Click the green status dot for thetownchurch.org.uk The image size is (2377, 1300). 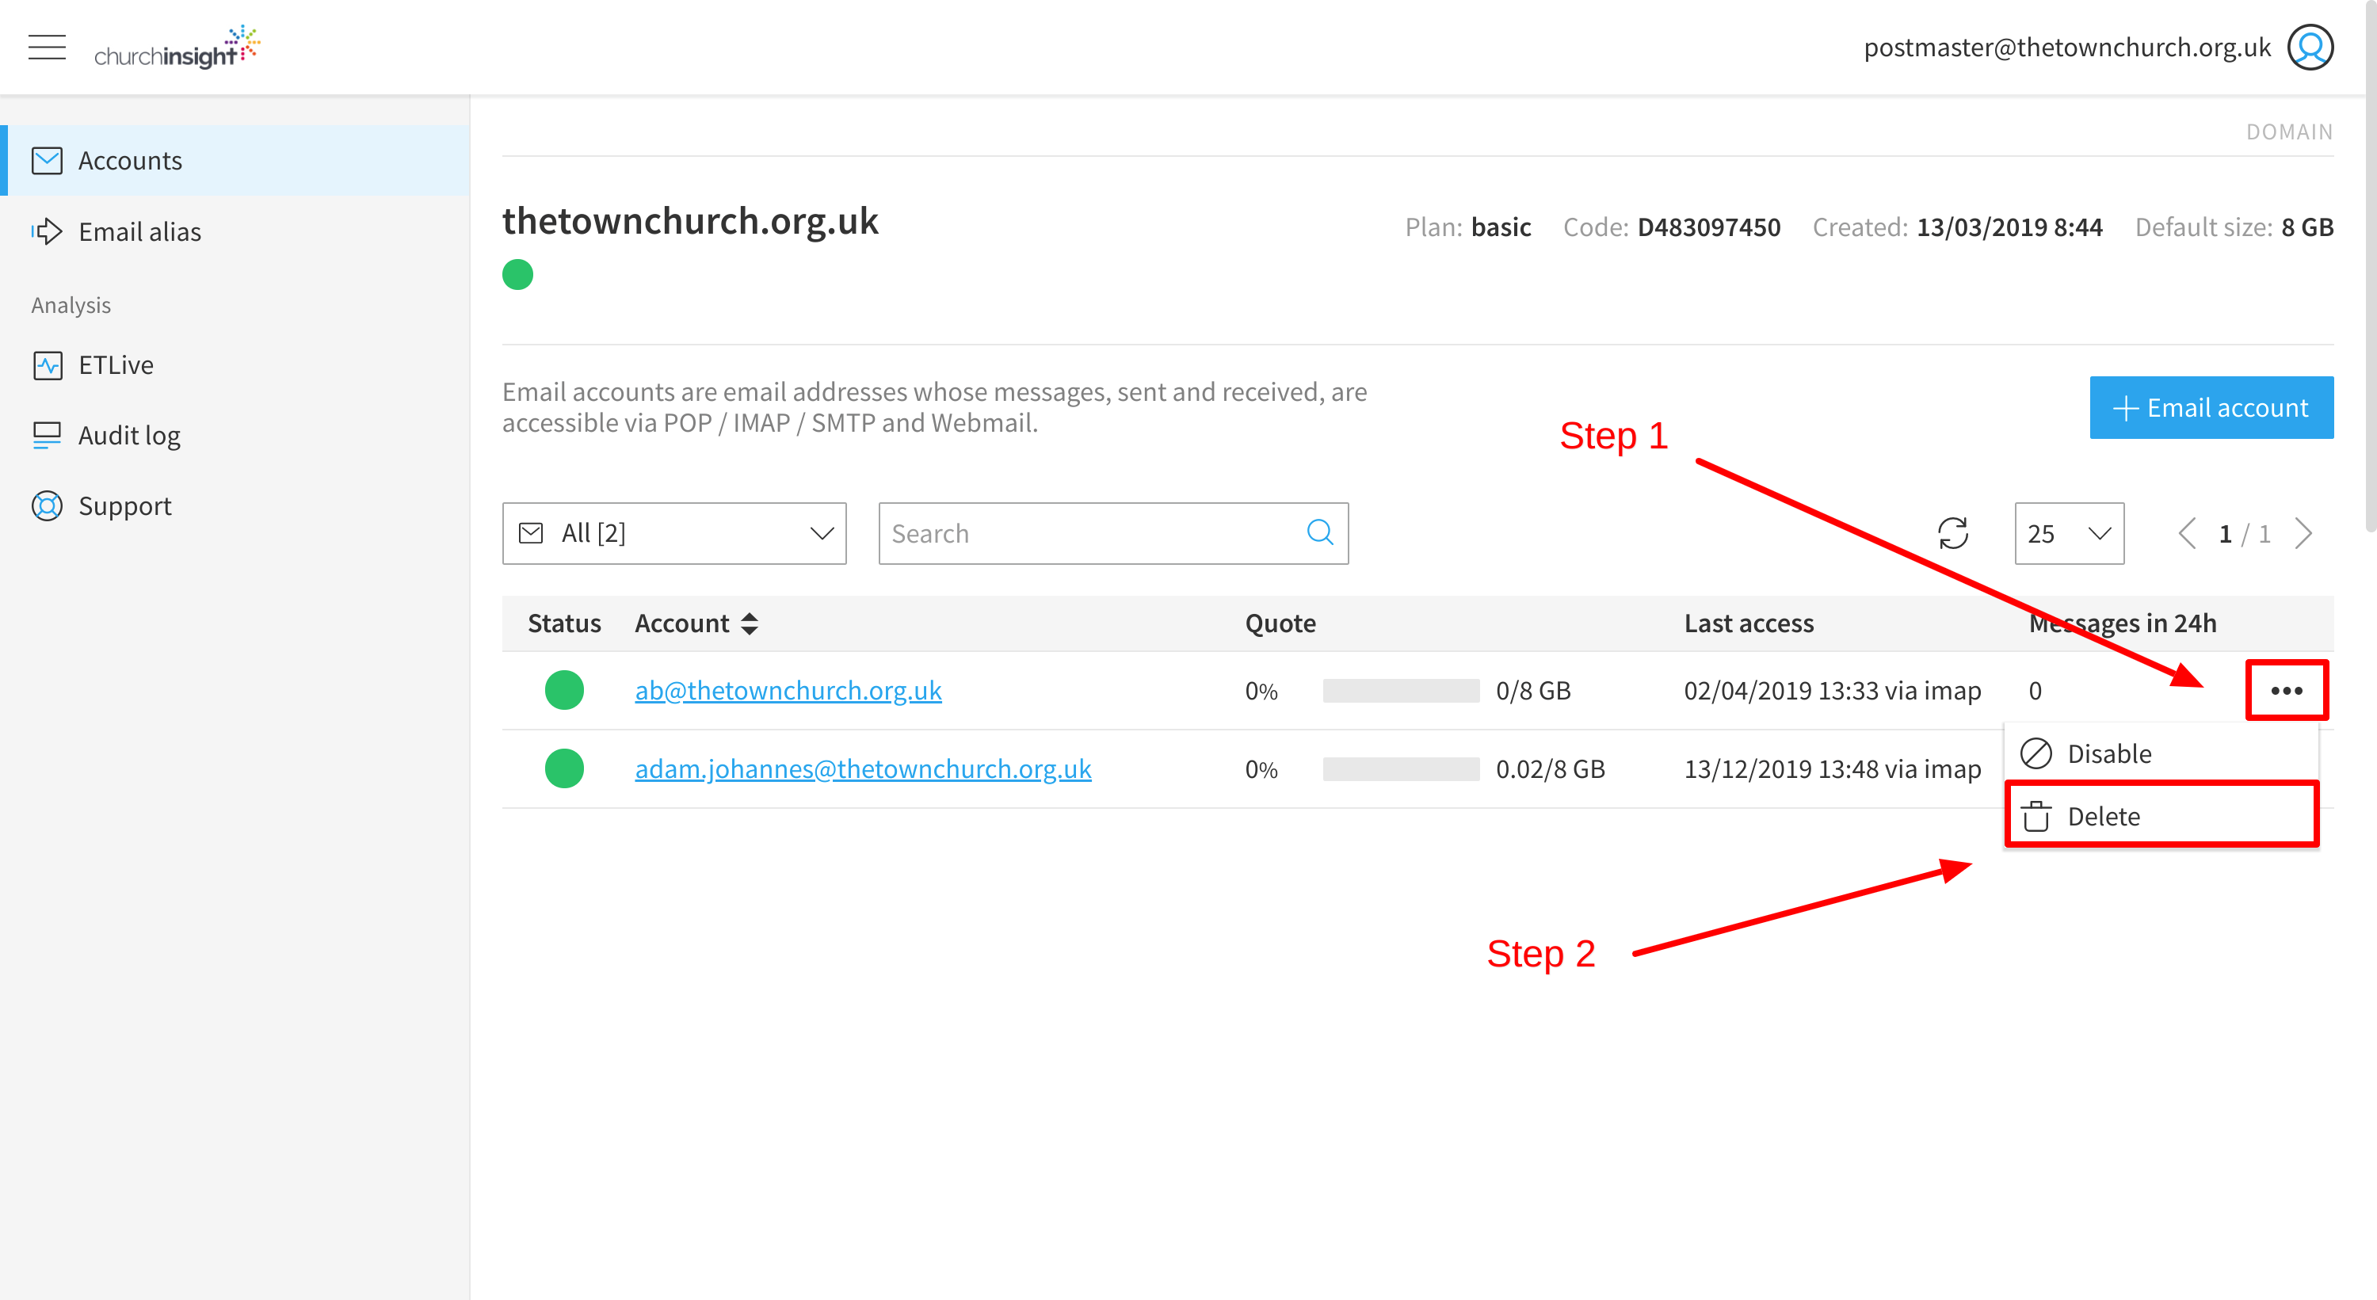pos(519,276)
